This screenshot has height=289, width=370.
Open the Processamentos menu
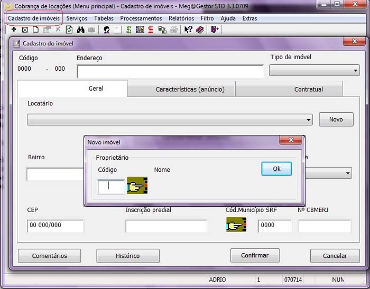141,18
